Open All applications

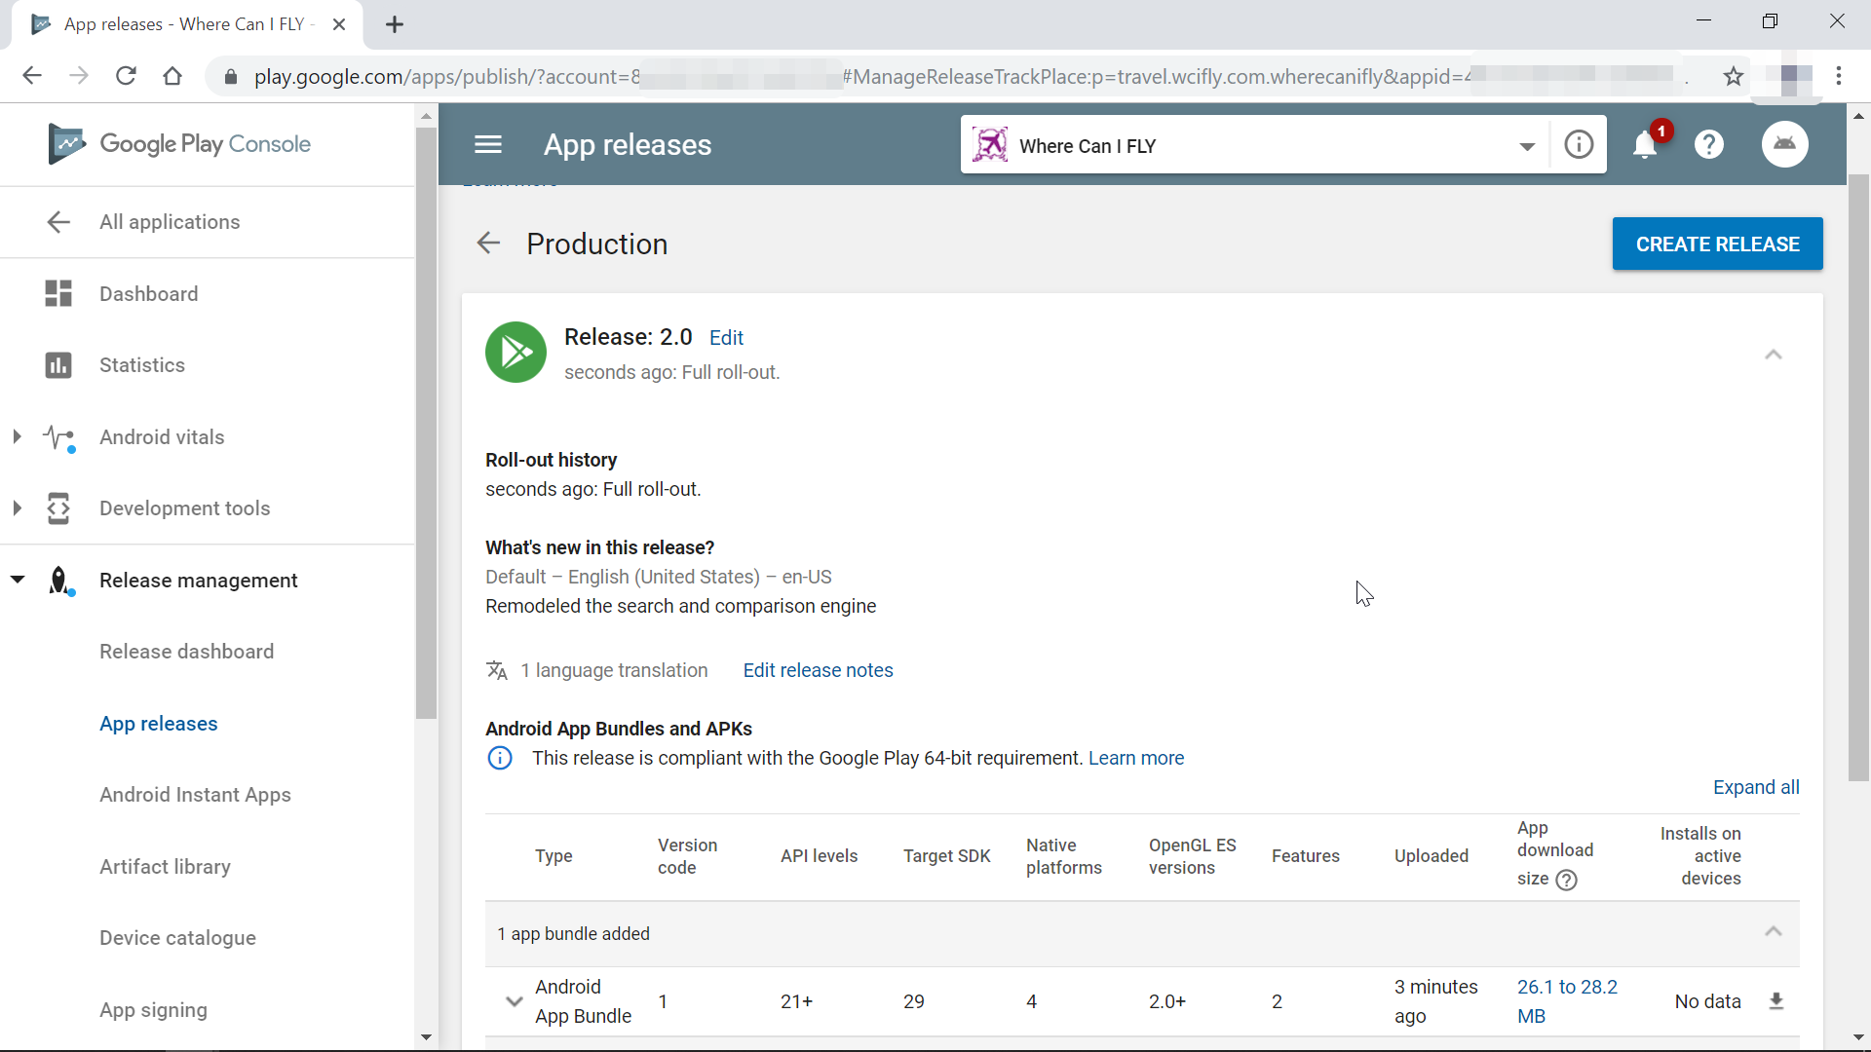(x=170, y=222)
